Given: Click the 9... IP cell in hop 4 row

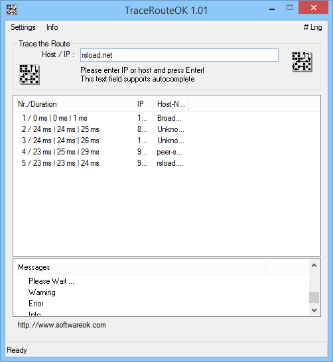Looking at the screenshot, I should [x=142, y=152].
